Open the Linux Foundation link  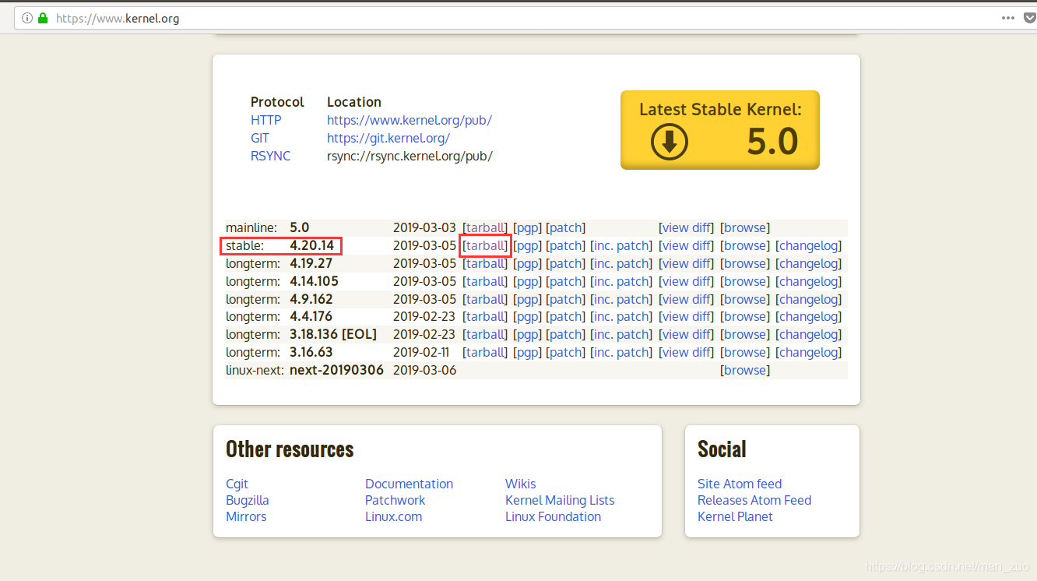(554, 516)
